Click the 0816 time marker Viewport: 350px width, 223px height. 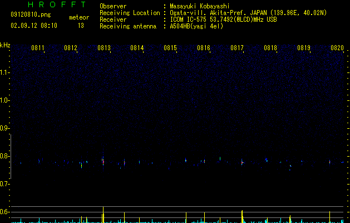click(204, 48)
